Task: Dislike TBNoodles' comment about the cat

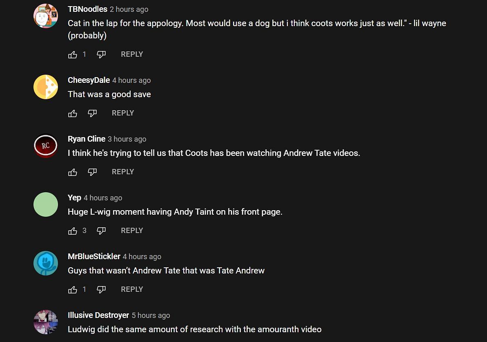Action: [x=101, y=54]
